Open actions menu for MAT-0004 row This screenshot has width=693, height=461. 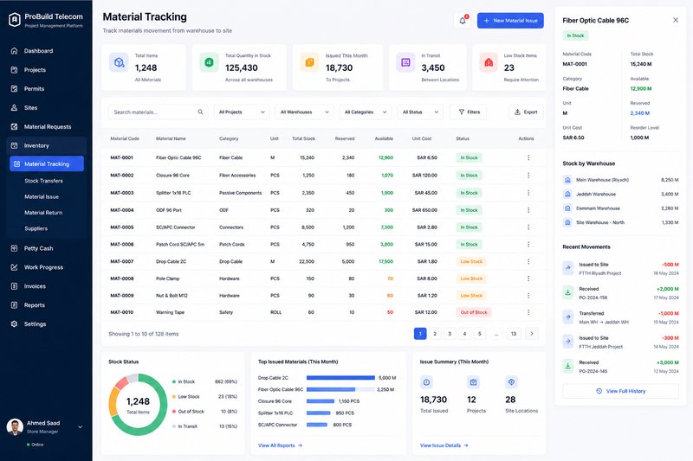[528, 210]
